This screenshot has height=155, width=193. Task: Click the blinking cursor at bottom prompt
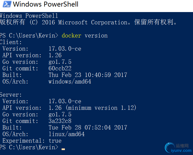pos(63,149)
